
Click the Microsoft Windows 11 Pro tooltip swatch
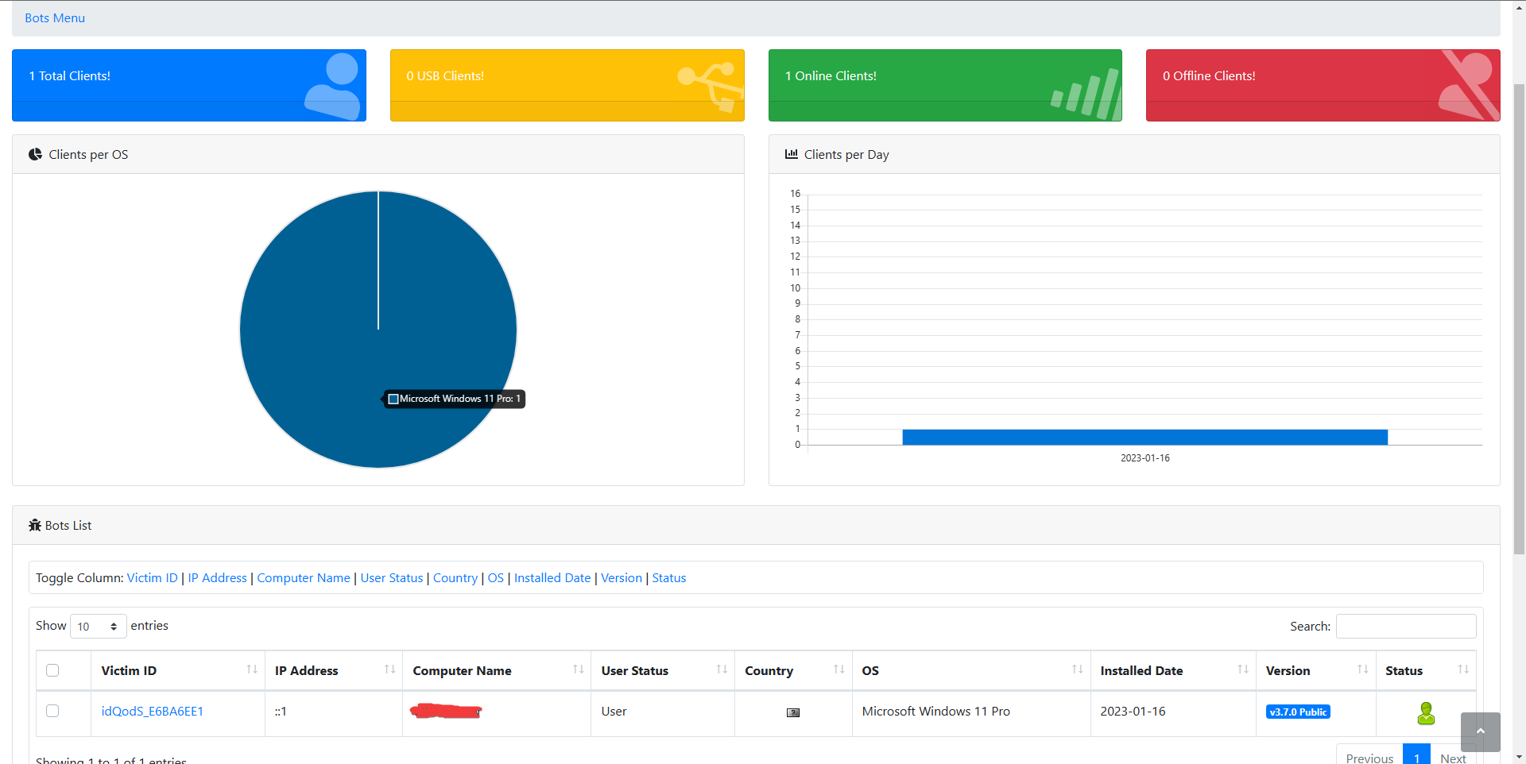[x=393, y=399]
